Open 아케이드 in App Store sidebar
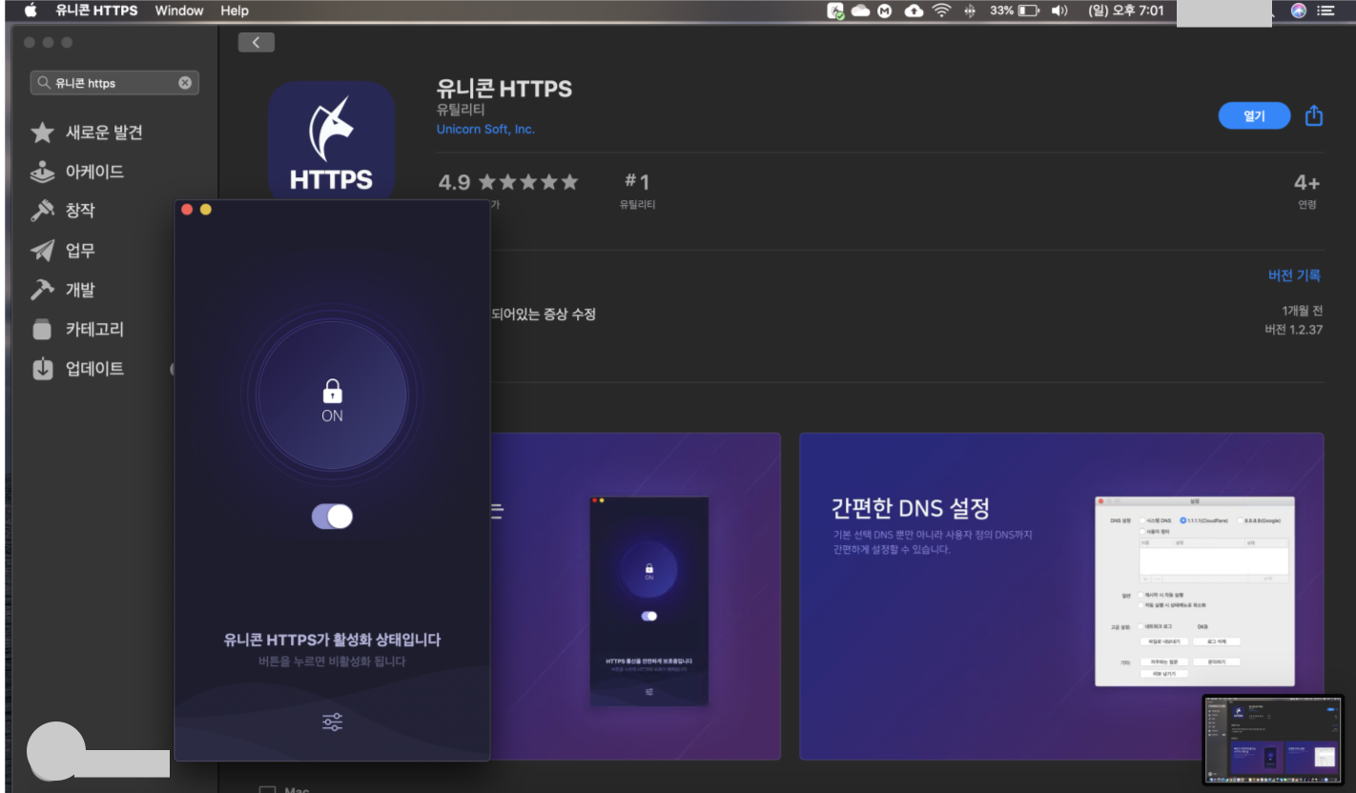This screenshot has height=793, width=1356. click(94, 172)
